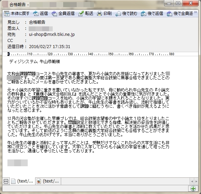
Task: Click the greeting line ディジシステム 牛山恭範様
Action: (34, 62)
